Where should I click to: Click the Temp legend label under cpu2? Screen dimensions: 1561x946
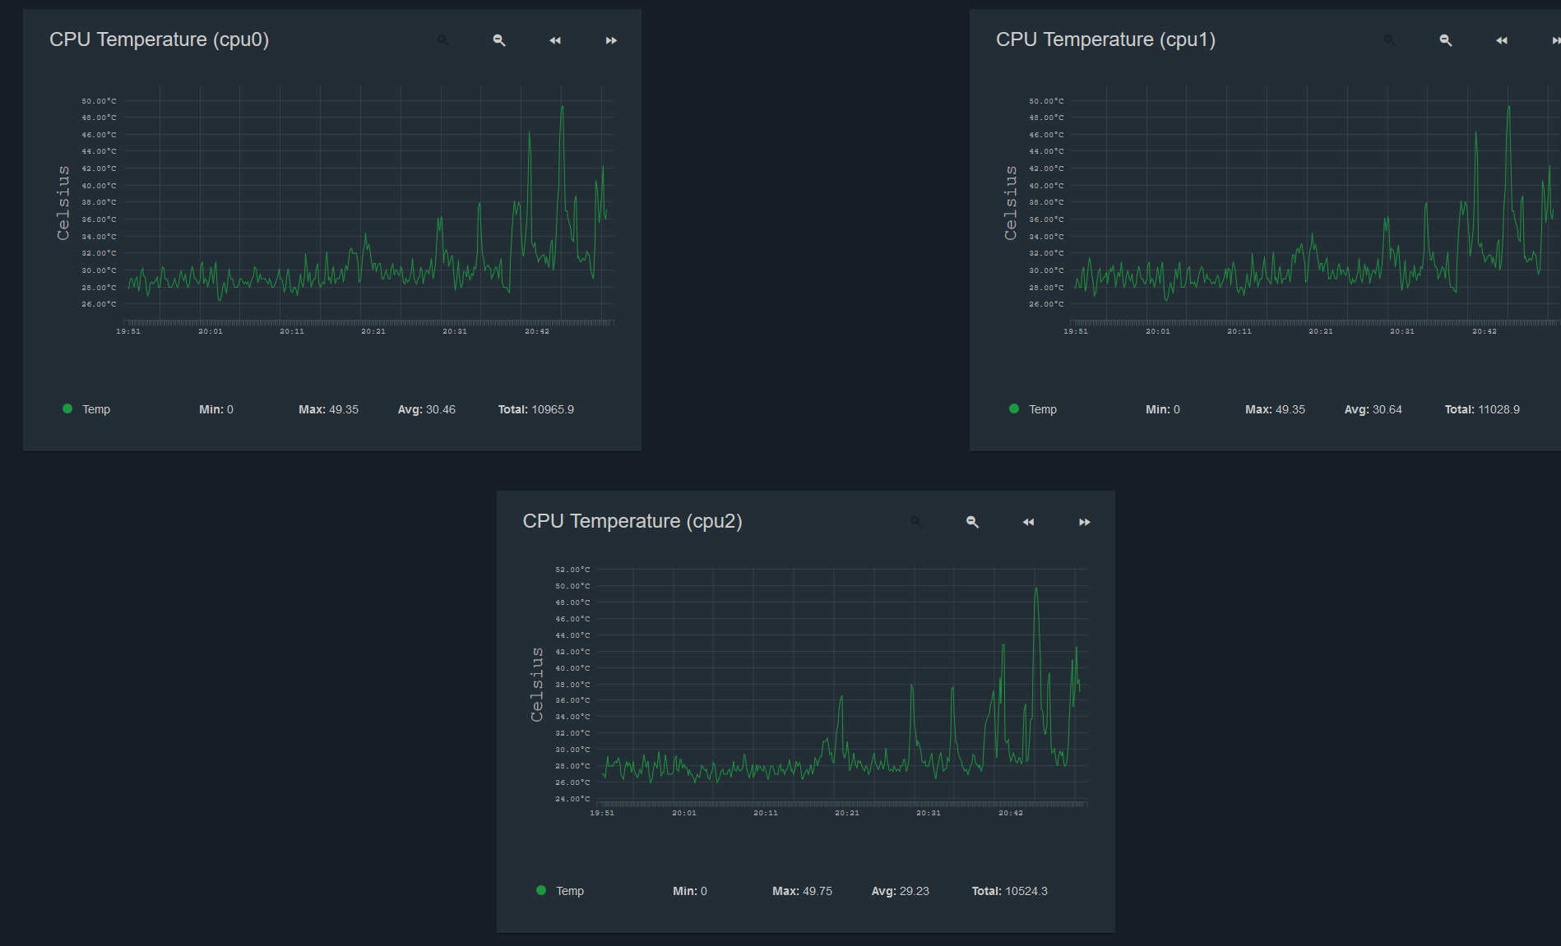coord(570,891)
